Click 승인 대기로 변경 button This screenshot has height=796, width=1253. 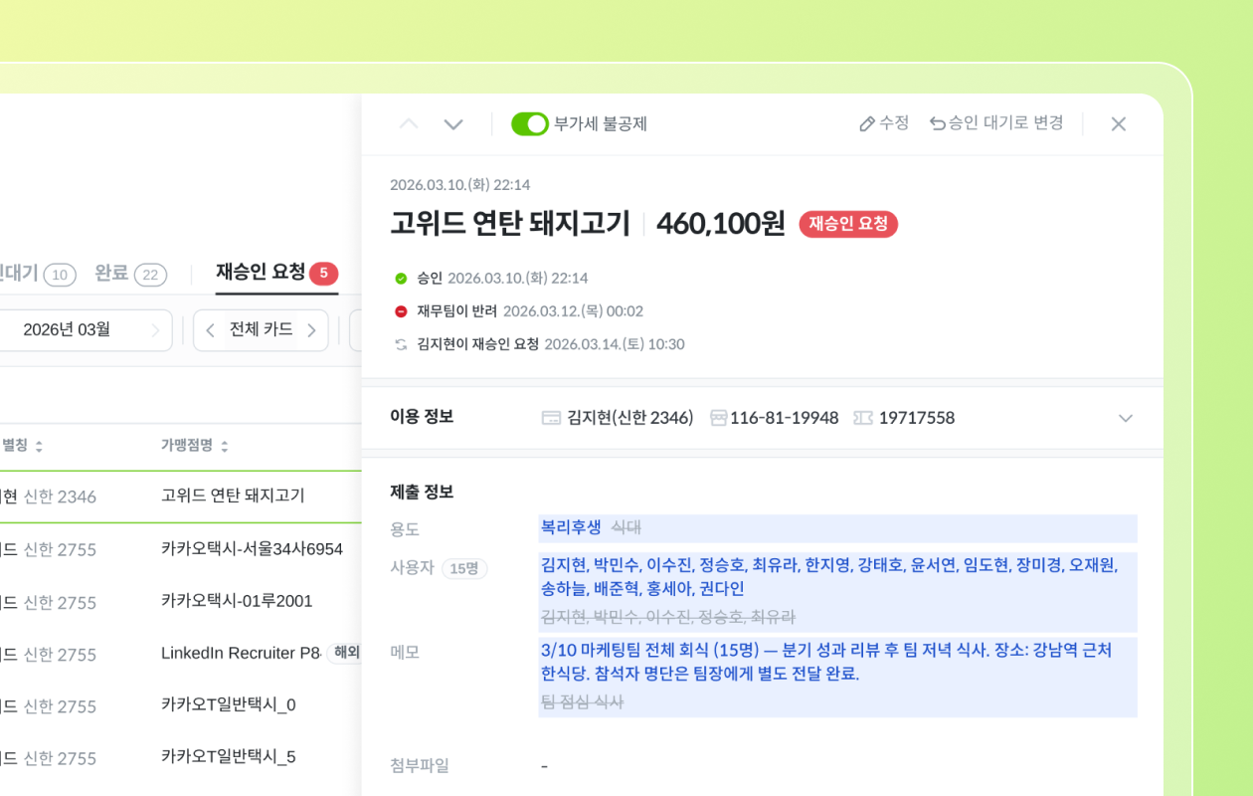(x=996, y=123)
